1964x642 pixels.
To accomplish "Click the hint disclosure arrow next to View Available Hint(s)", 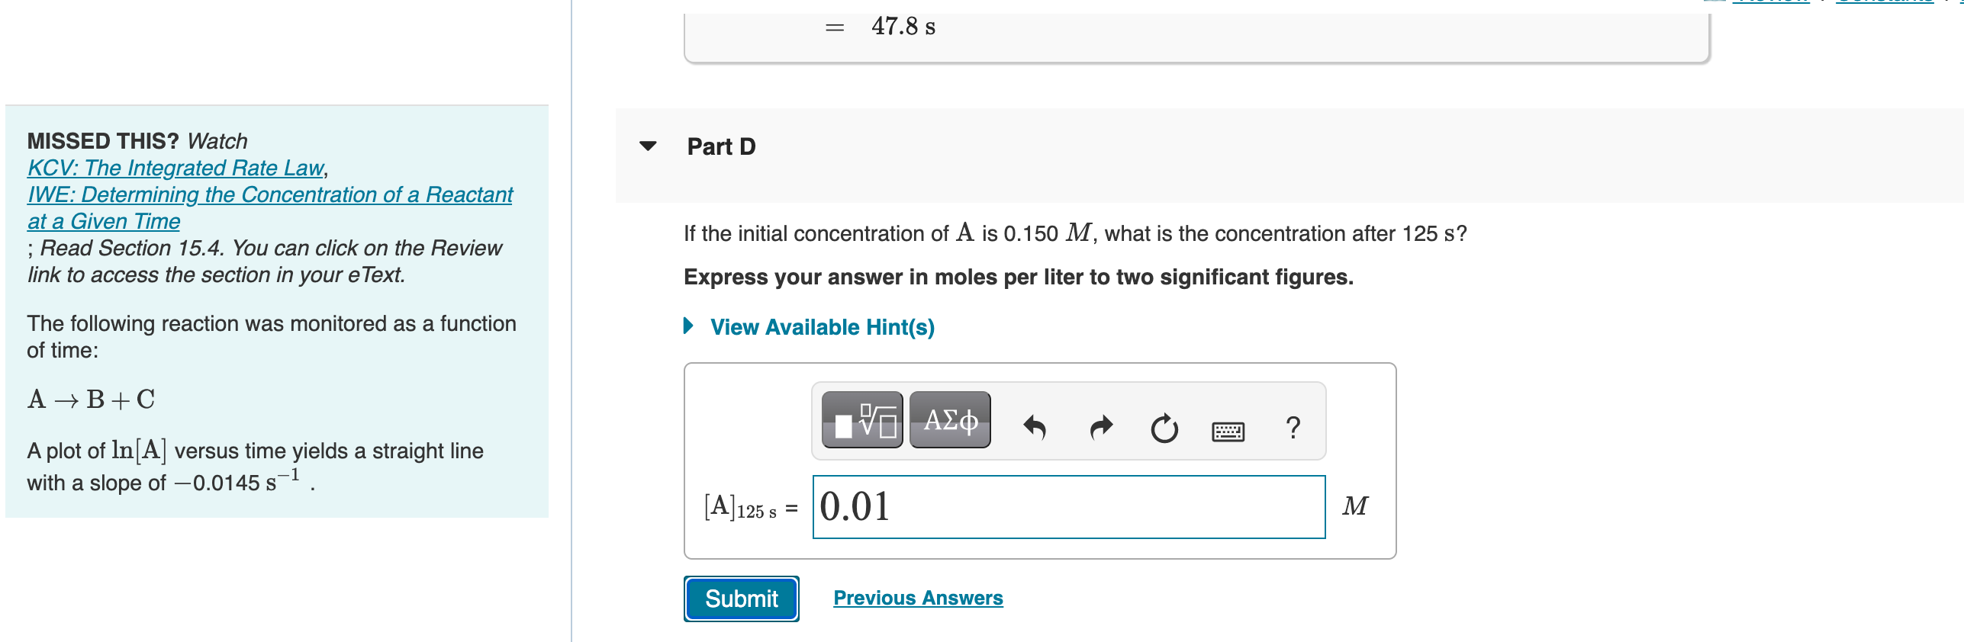I will 687,326.
